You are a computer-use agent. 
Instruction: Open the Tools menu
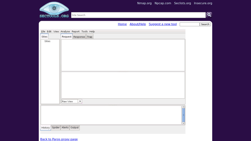pos(85,32)
